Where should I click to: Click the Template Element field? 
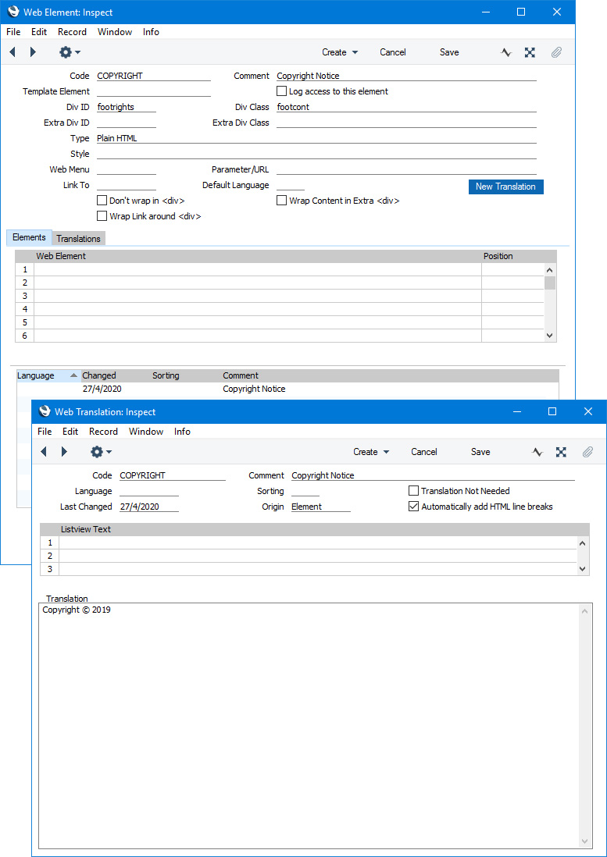pos(154,91)
